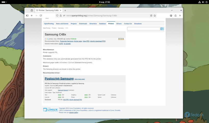Expand the list all tabs chevron
The image size is (209, 123).
coord(172,10)
